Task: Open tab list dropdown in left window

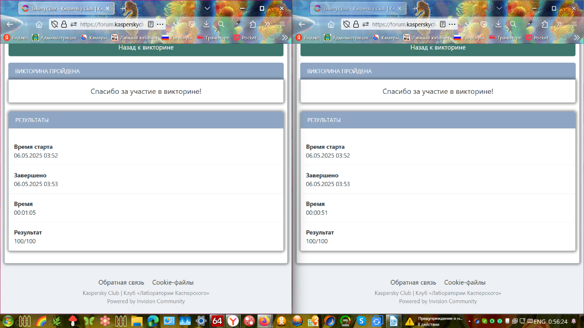Action: pos(207,8)
